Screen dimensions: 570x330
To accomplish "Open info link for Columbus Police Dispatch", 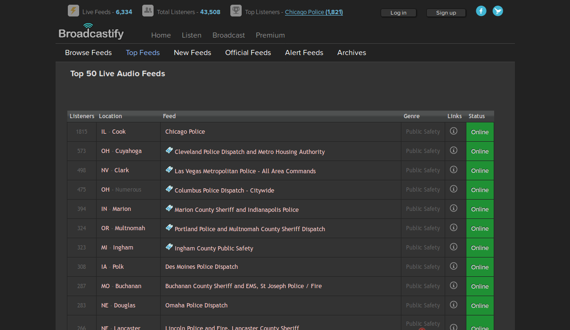I will tap(454, 189).
